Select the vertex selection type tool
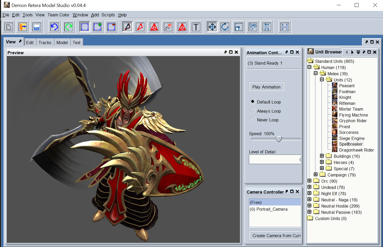The width and height of the screenshot is (383, 247). pos(127,27)
